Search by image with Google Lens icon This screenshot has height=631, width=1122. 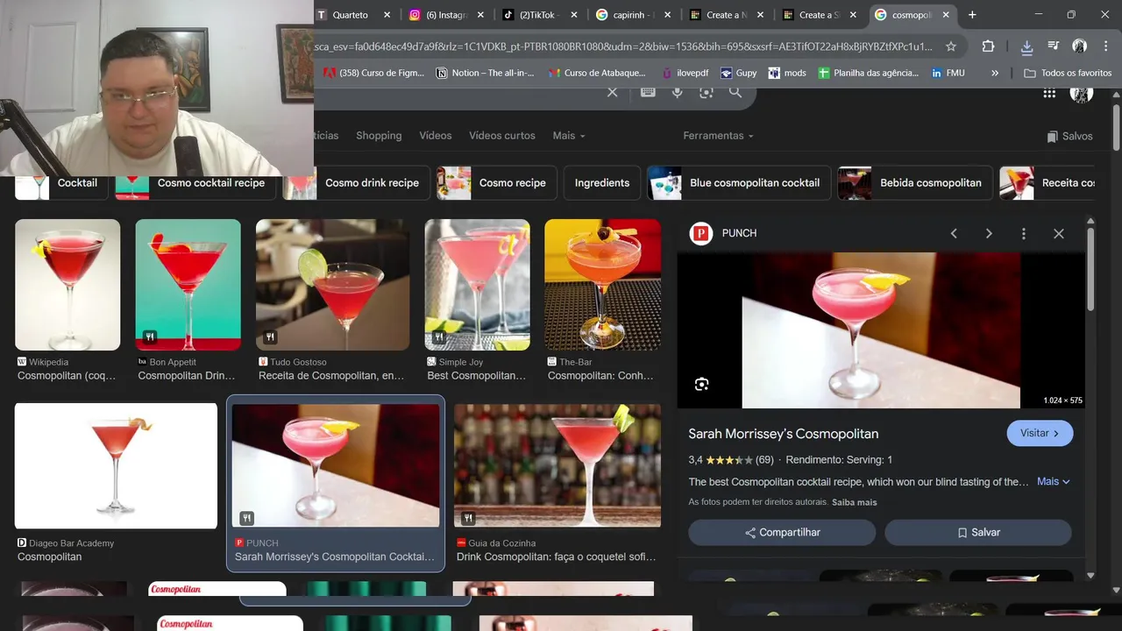coord(707,92)
